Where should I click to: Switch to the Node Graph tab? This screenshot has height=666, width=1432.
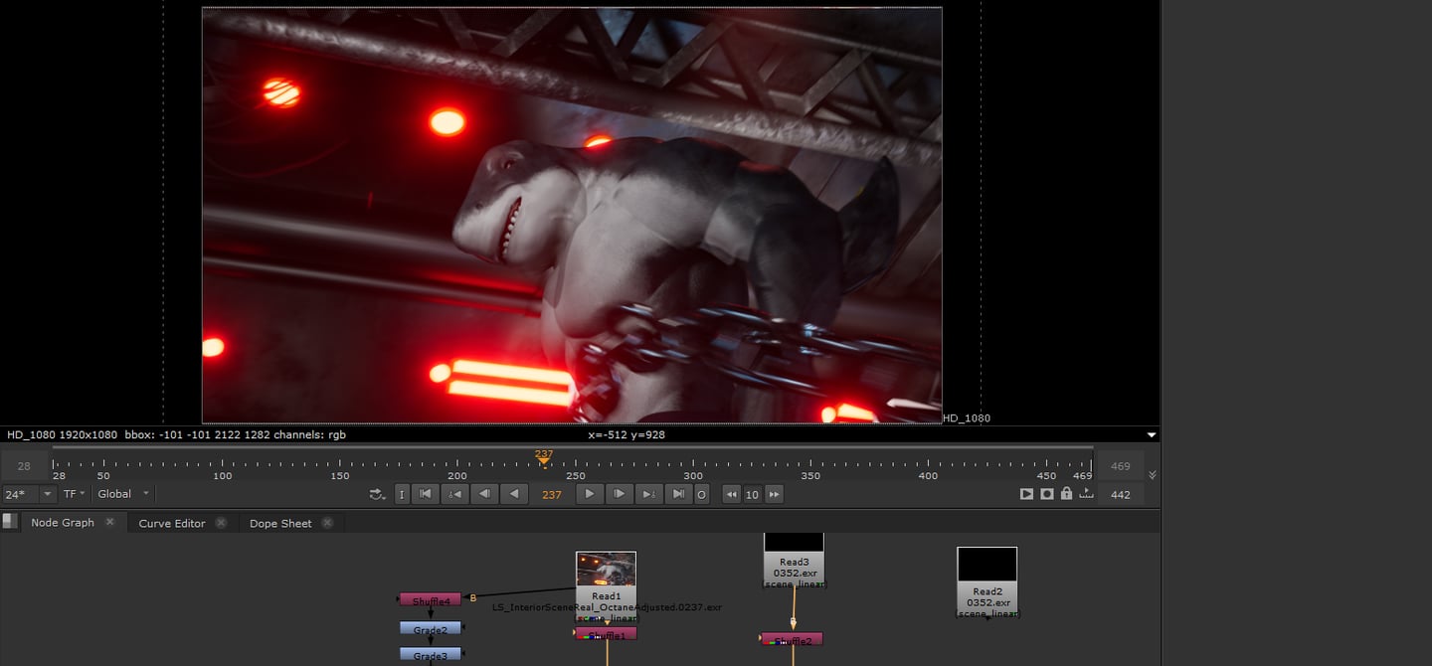63,523
